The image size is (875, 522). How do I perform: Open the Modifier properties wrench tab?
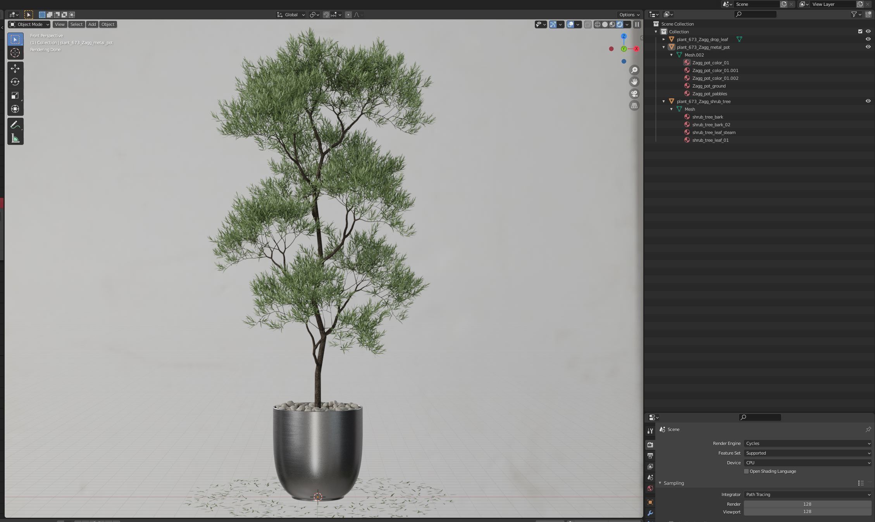pos(650,513)
